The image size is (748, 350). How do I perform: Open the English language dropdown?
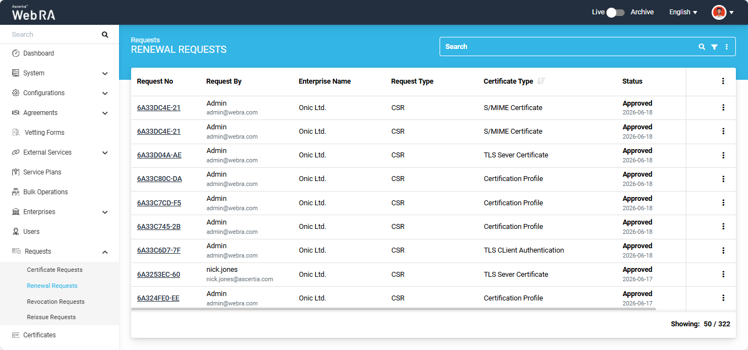(683, 12)
